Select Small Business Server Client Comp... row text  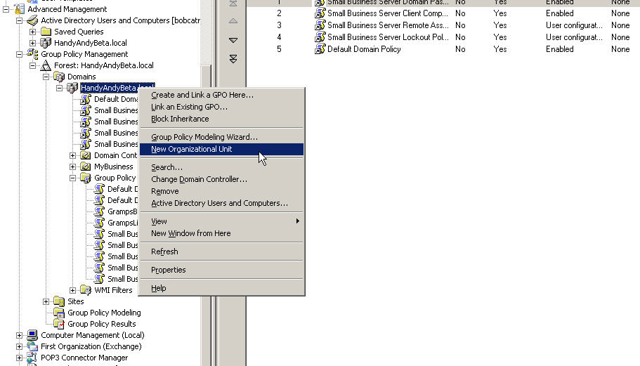[x=388, y=13]
